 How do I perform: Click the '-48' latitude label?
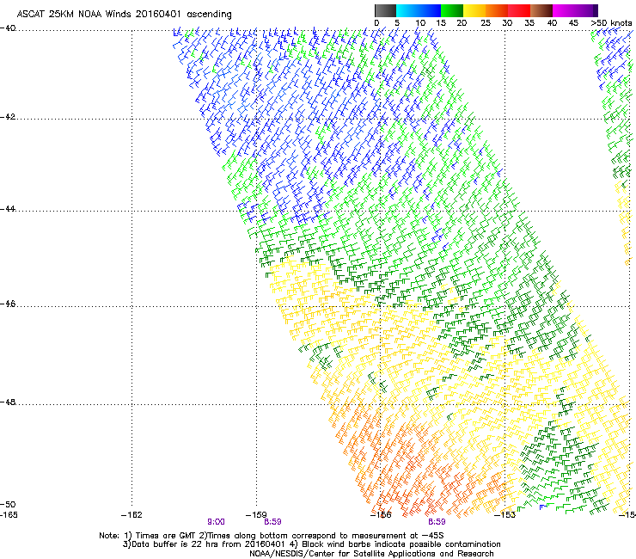point(8,402)
